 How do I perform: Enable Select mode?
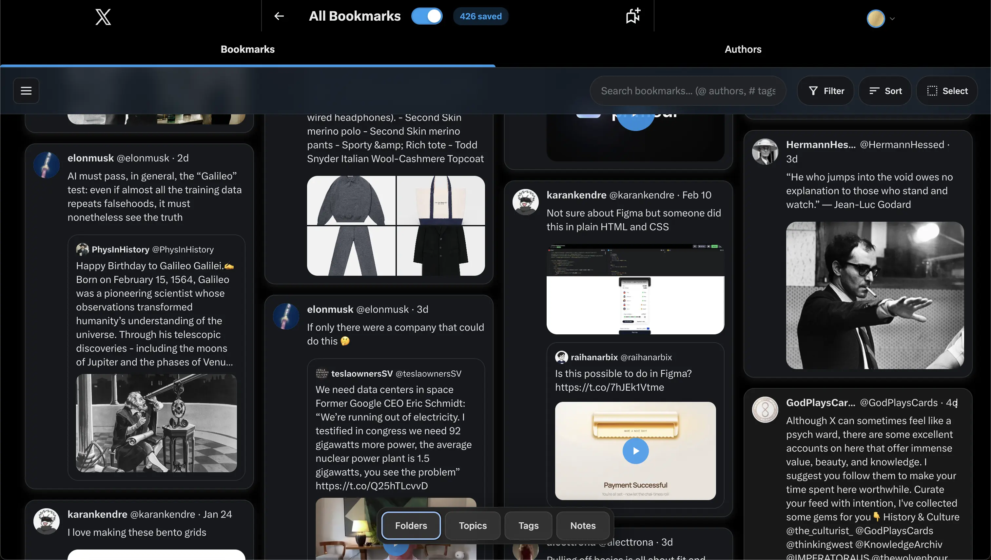tap(947, 90)
